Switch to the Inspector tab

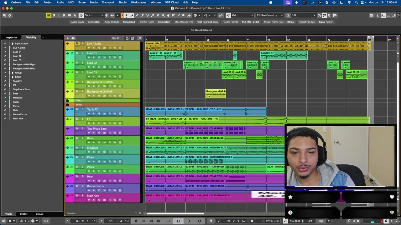[11, 37]
